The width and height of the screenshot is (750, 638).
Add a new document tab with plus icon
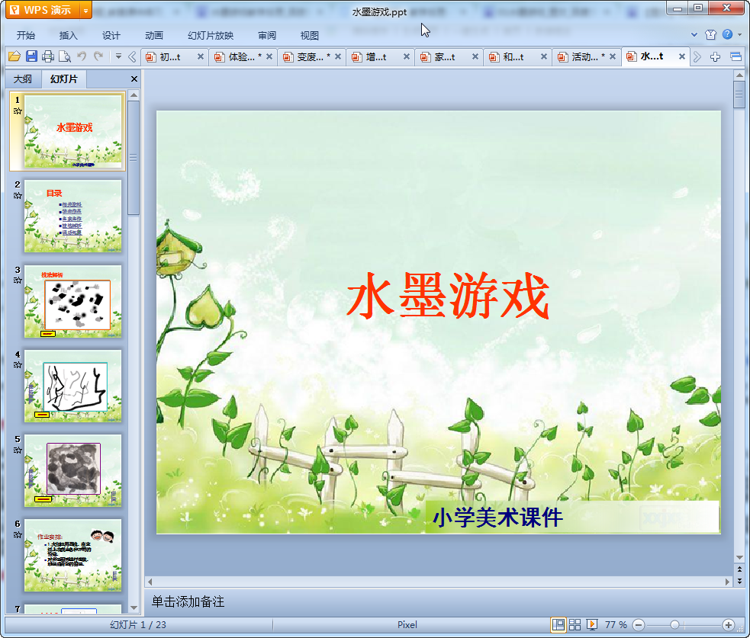[x=715, y=57]
